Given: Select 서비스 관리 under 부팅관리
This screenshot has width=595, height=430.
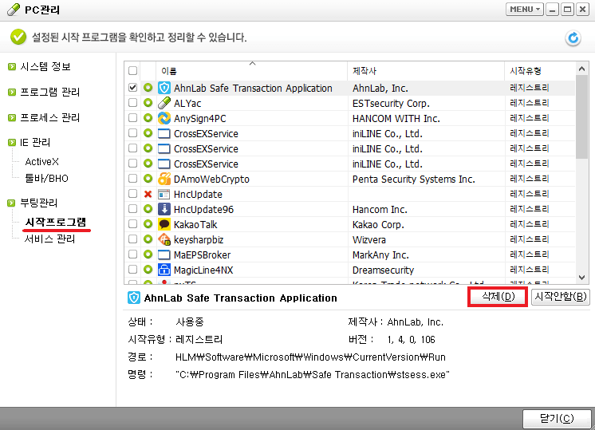Looking at the screenshot, I should click(49, 239).
